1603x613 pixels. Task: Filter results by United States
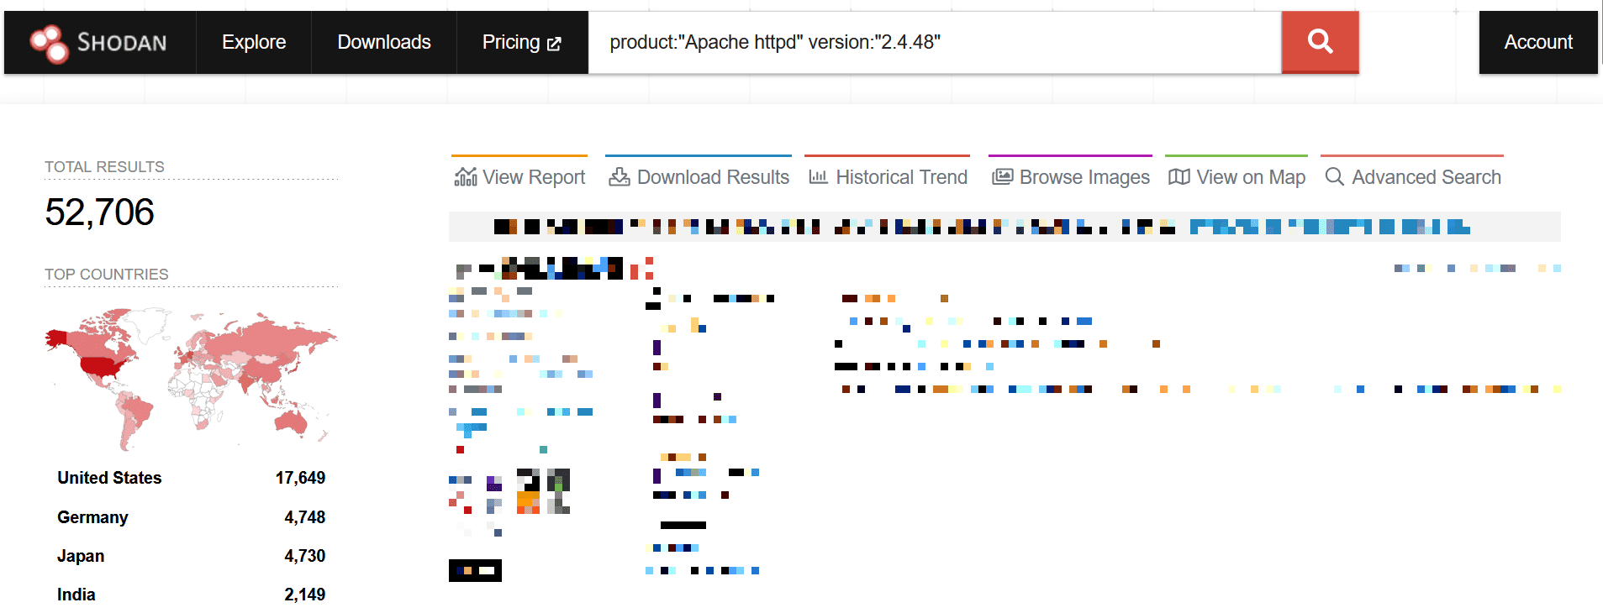click(x=109, y=478)
